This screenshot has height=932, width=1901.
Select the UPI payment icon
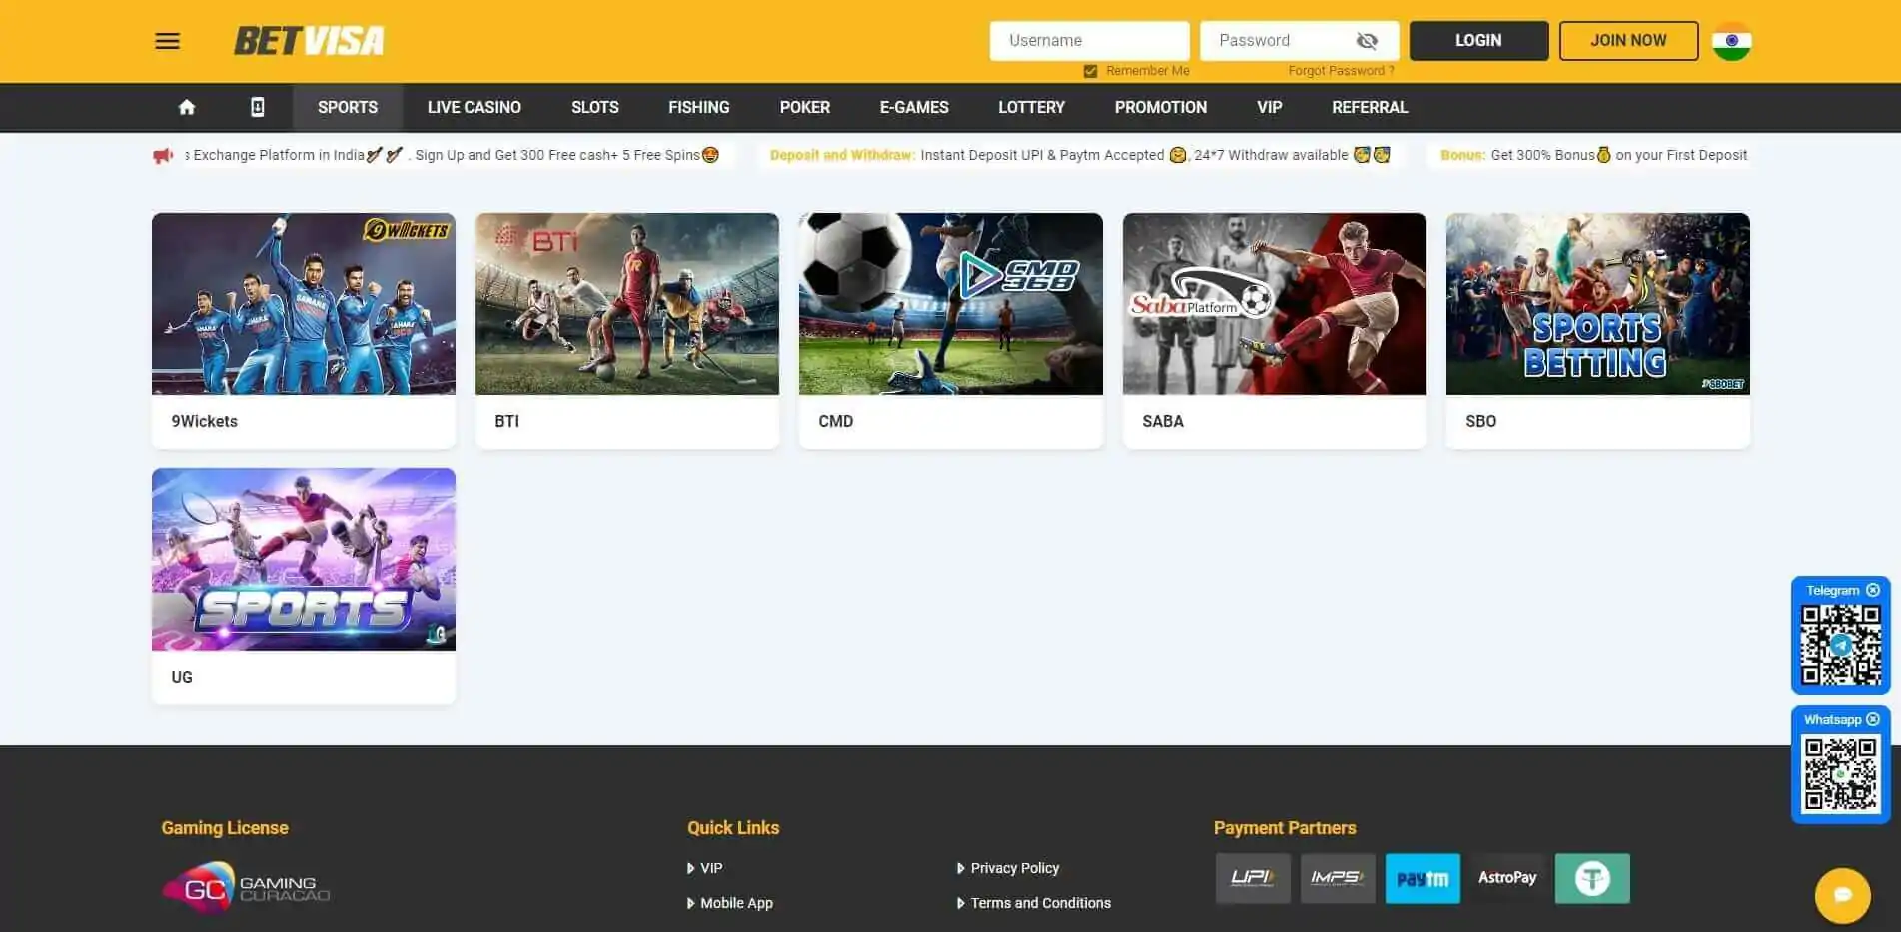pos(1253,878)
